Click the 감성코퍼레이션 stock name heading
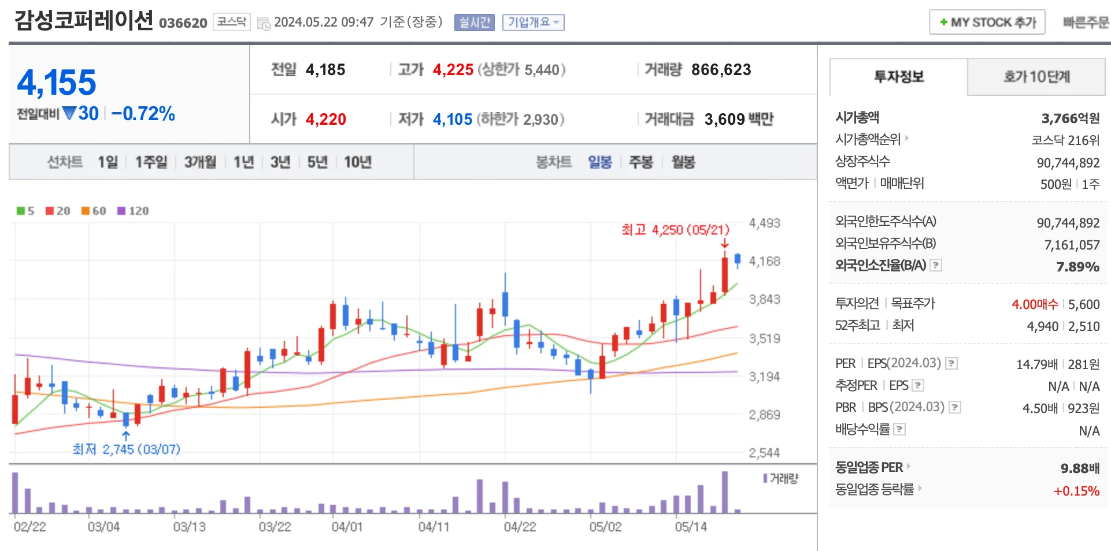The width and height of the screenshot is (1111, 551). 83,21
